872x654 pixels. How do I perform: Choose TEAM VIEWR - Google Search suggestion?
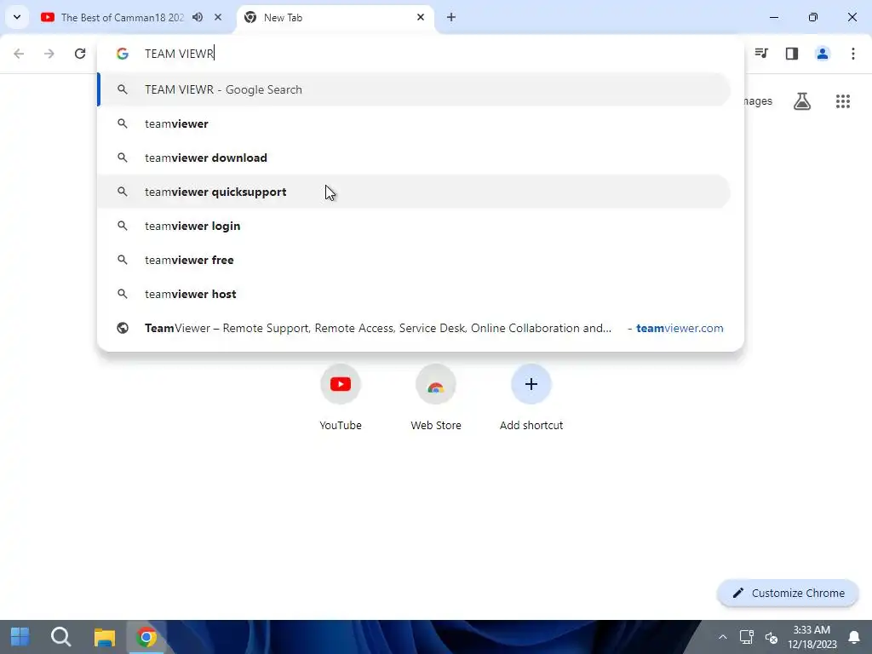[414, 89]
